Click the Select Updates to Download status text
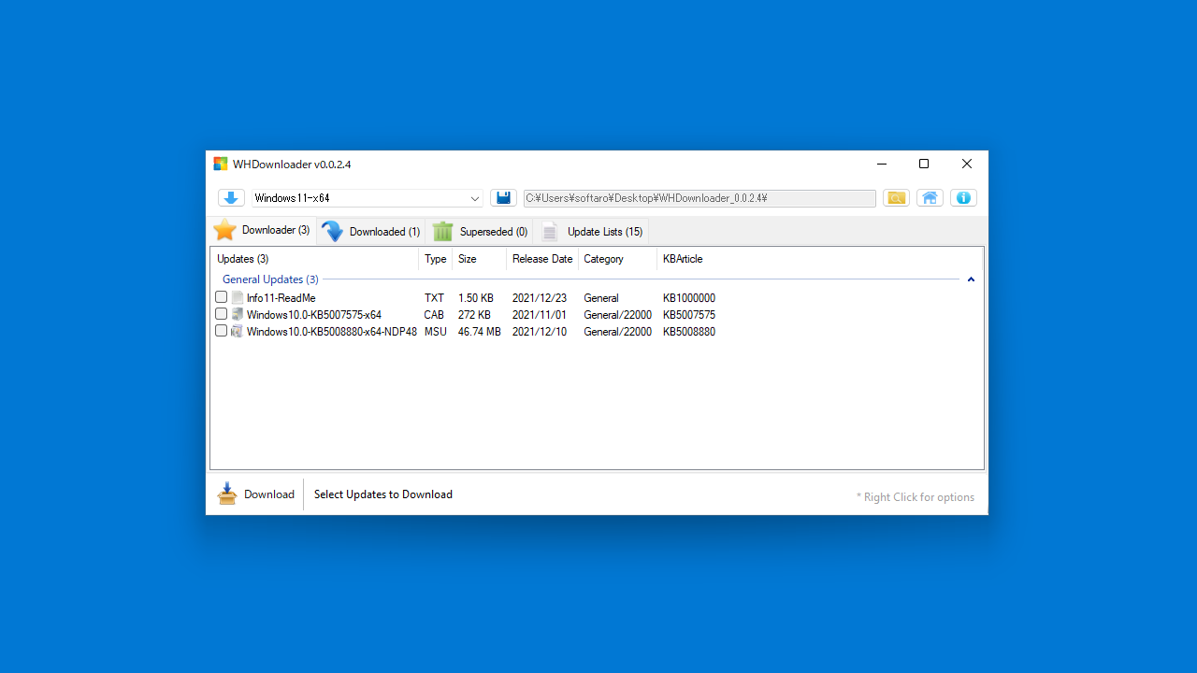Image resolution: width=1197 pixels, height=673 pixels. (x=383, y=494)
